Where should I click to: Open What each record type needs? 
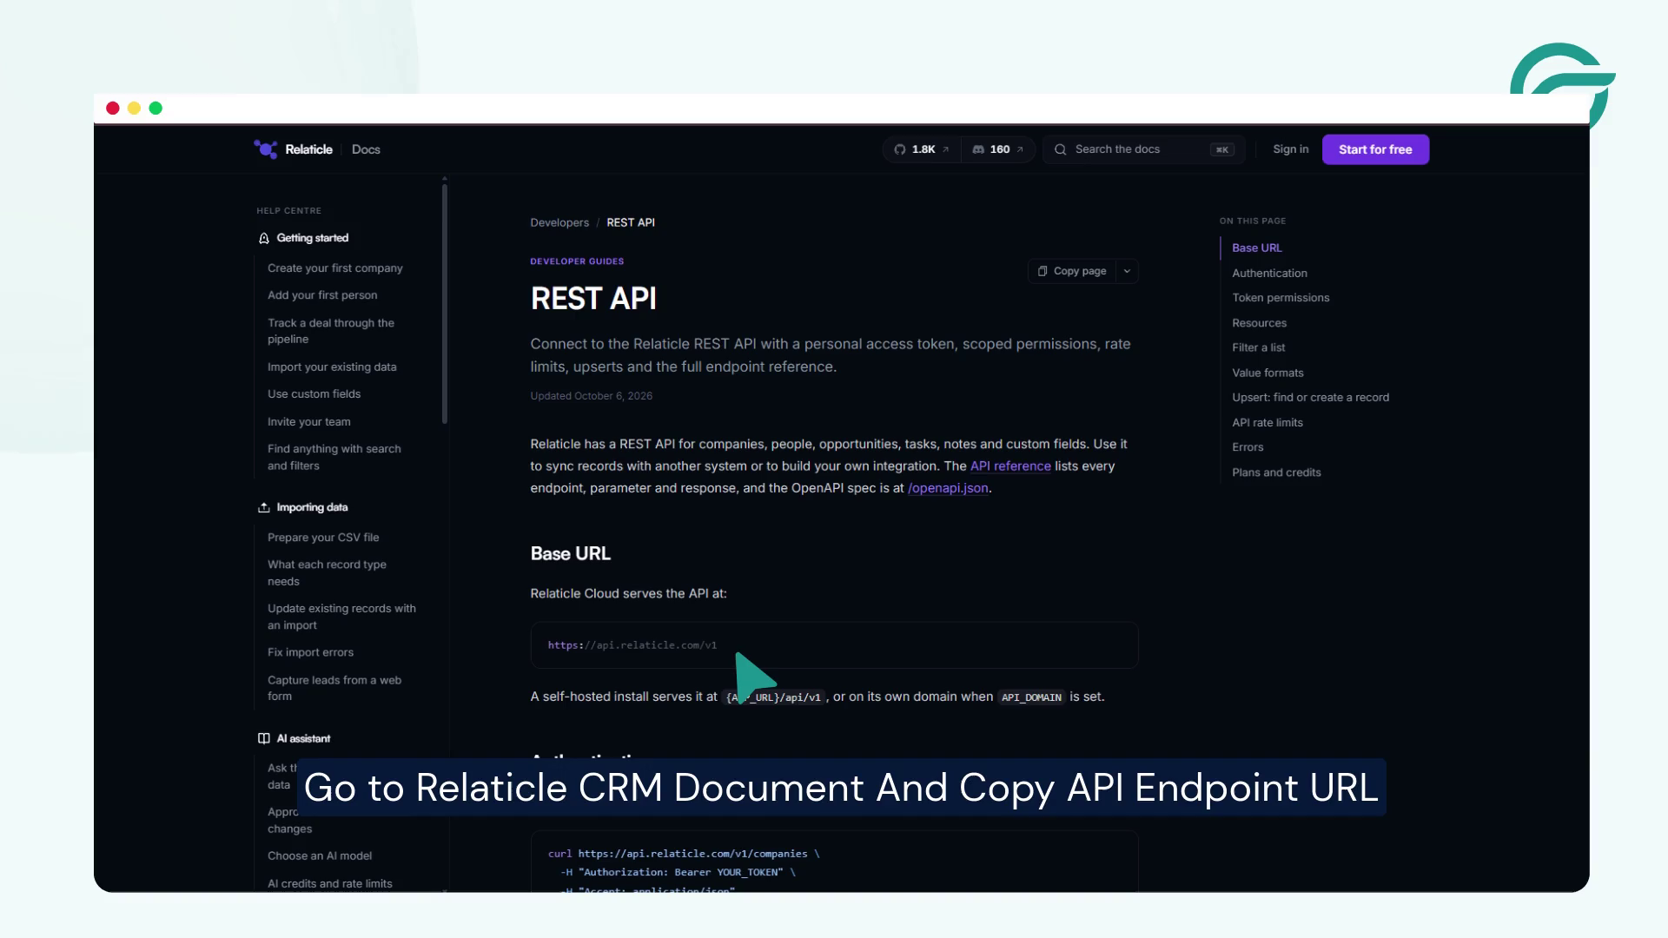pyautogui.click(x=328, y=573)
